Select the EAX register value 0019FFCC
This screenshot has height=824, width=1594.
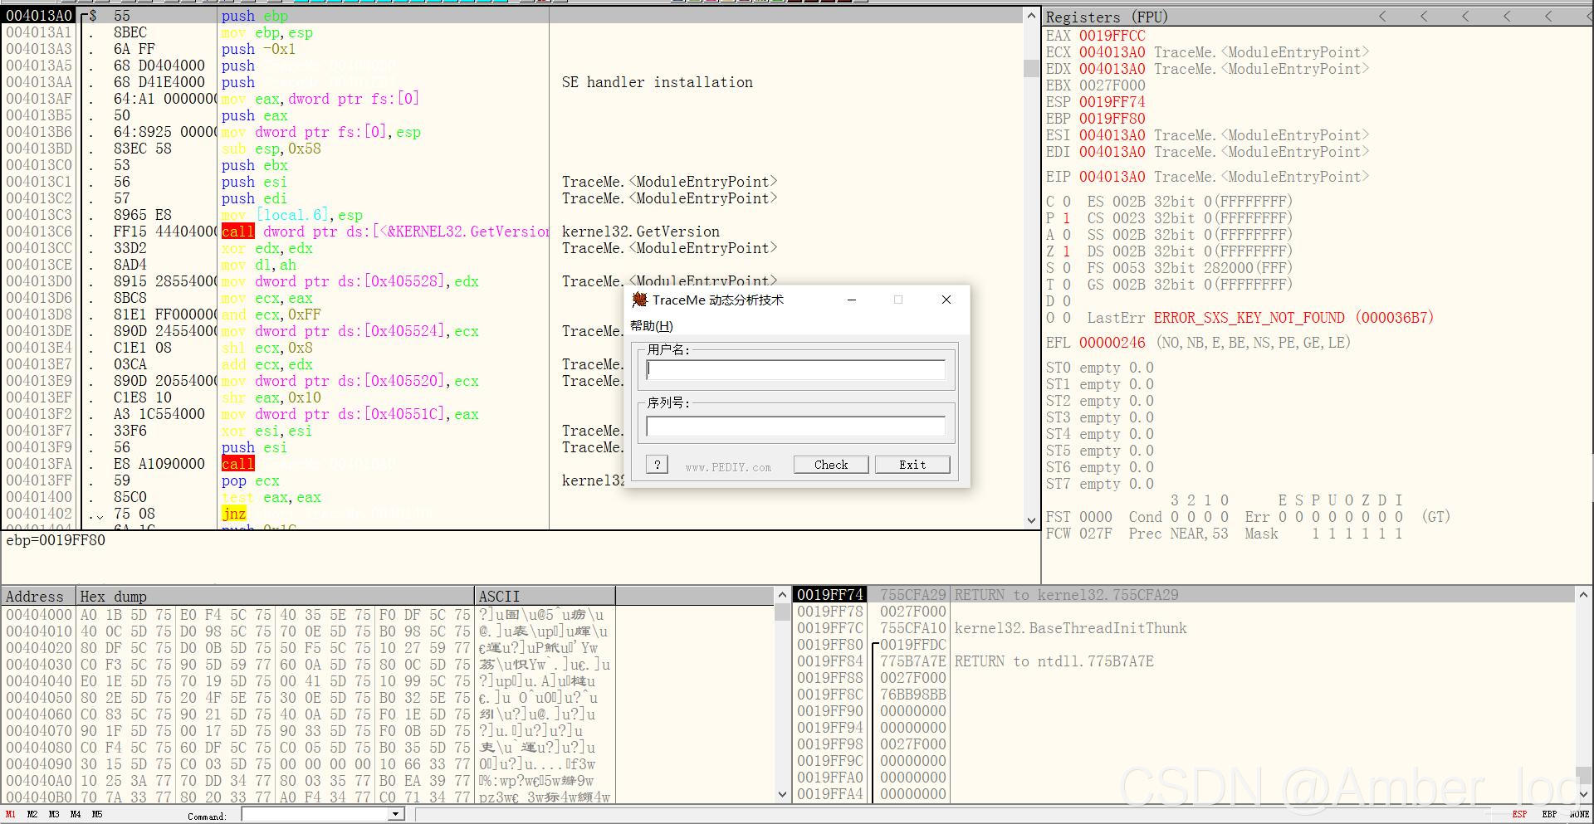point(1112,36)
